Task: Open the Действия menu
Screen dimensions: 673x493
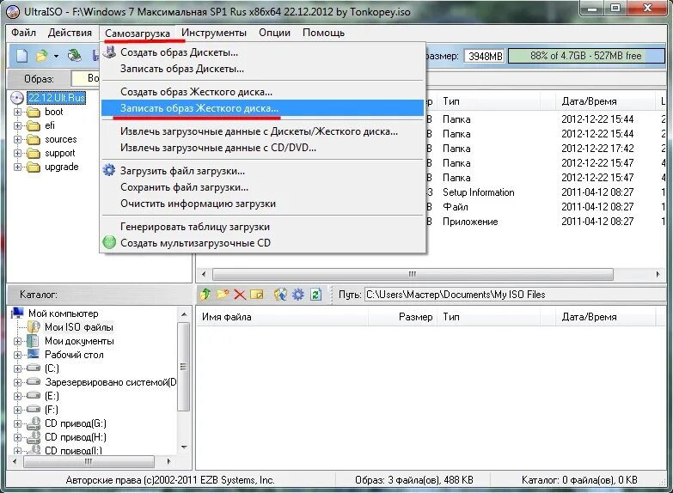Action: coord(70,33)
